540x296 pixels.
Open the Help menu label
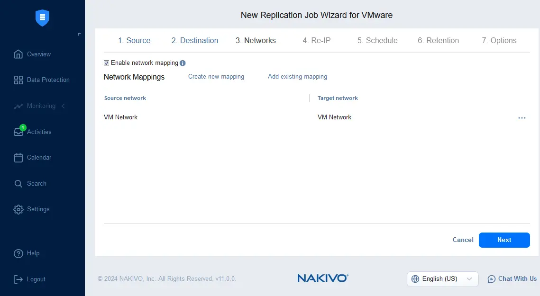pyautogui.click(x=33, y=253)
